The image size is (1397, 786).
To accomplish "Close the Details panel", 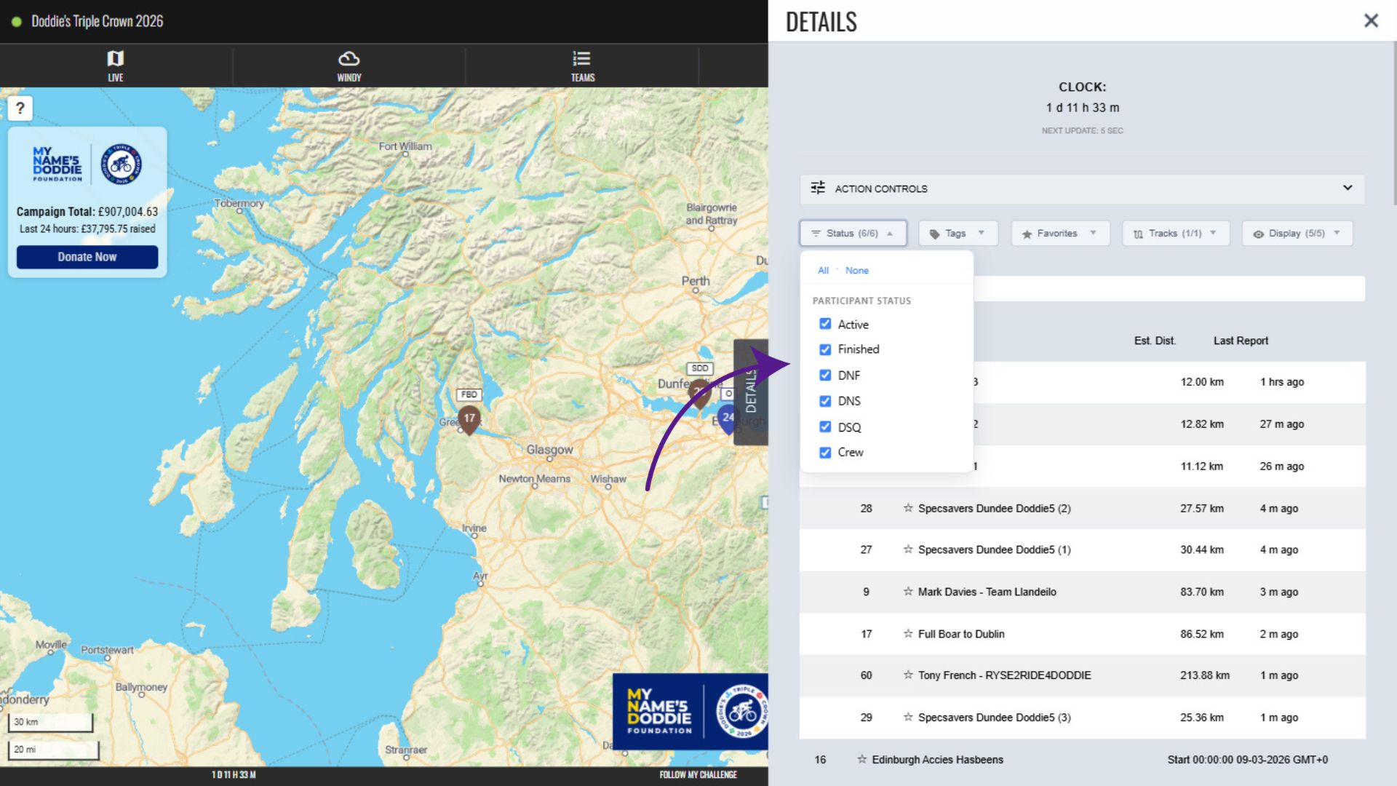I will click(x=1371, y=20).
